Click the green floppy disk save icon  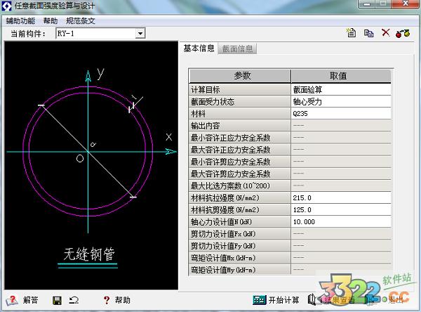click(57, 301)
